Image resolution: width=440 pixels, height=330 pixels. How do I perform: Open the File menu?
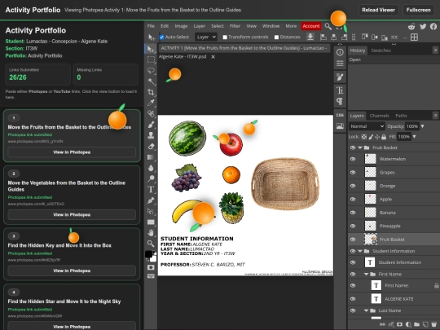[151, 26]
